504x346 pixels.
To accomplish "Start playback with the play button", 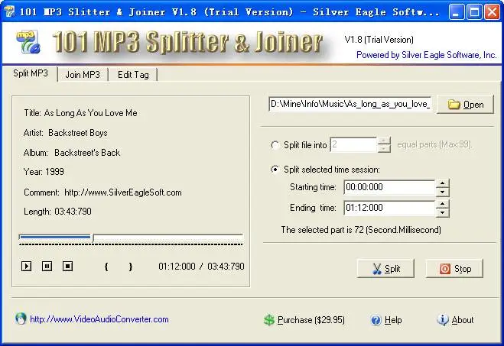I will [x=26, y=266].
